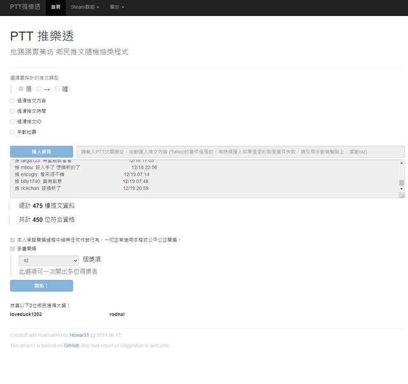Viewport: 408px width, 384px height.
Task: Toggle the → comment type checkbox
Action: (40, 89)
